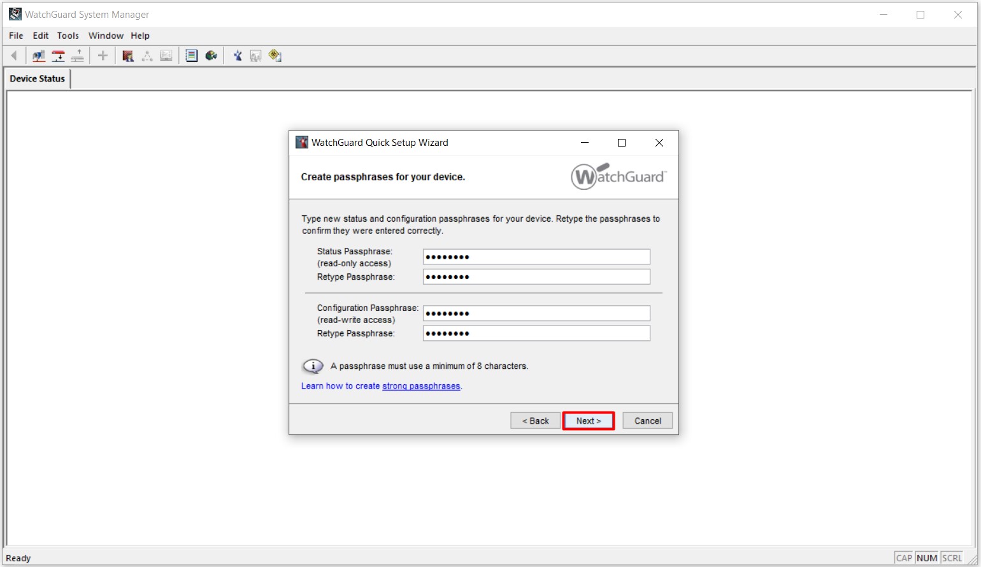Click the SCRL indicator in status bar
The width and height of the screenshot is (981, 567).
(952, 558)
